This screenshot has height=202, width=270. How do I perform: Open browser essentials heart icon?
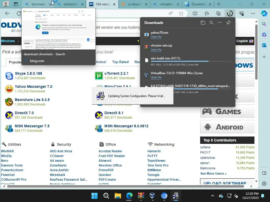(242, 13)
